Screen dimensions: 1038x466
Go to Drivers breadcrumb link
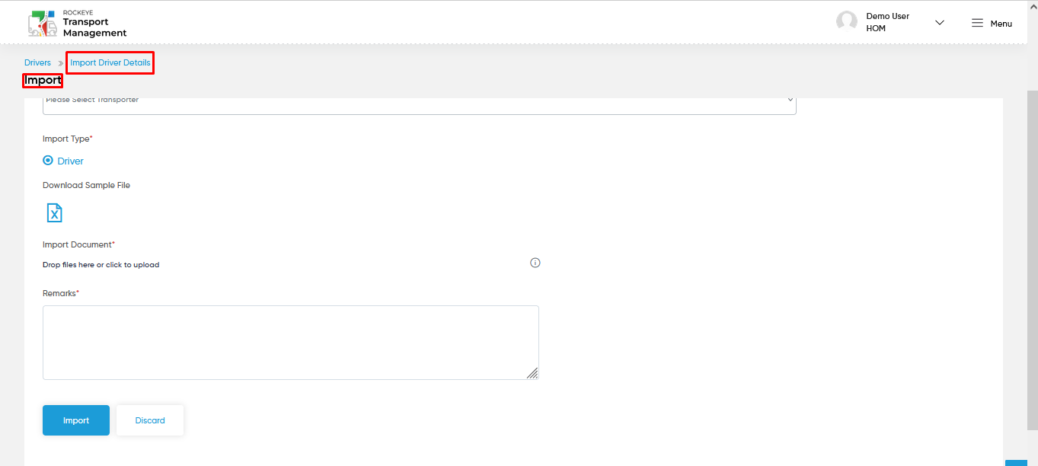tap(37, 62)
